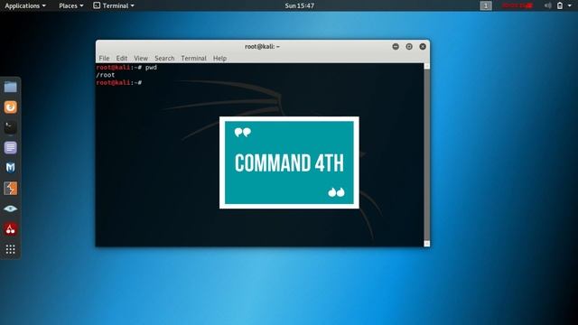The height and width of the screenshot is (325, 578).
Task: Expand the system menu arrow
Action: 570,5
